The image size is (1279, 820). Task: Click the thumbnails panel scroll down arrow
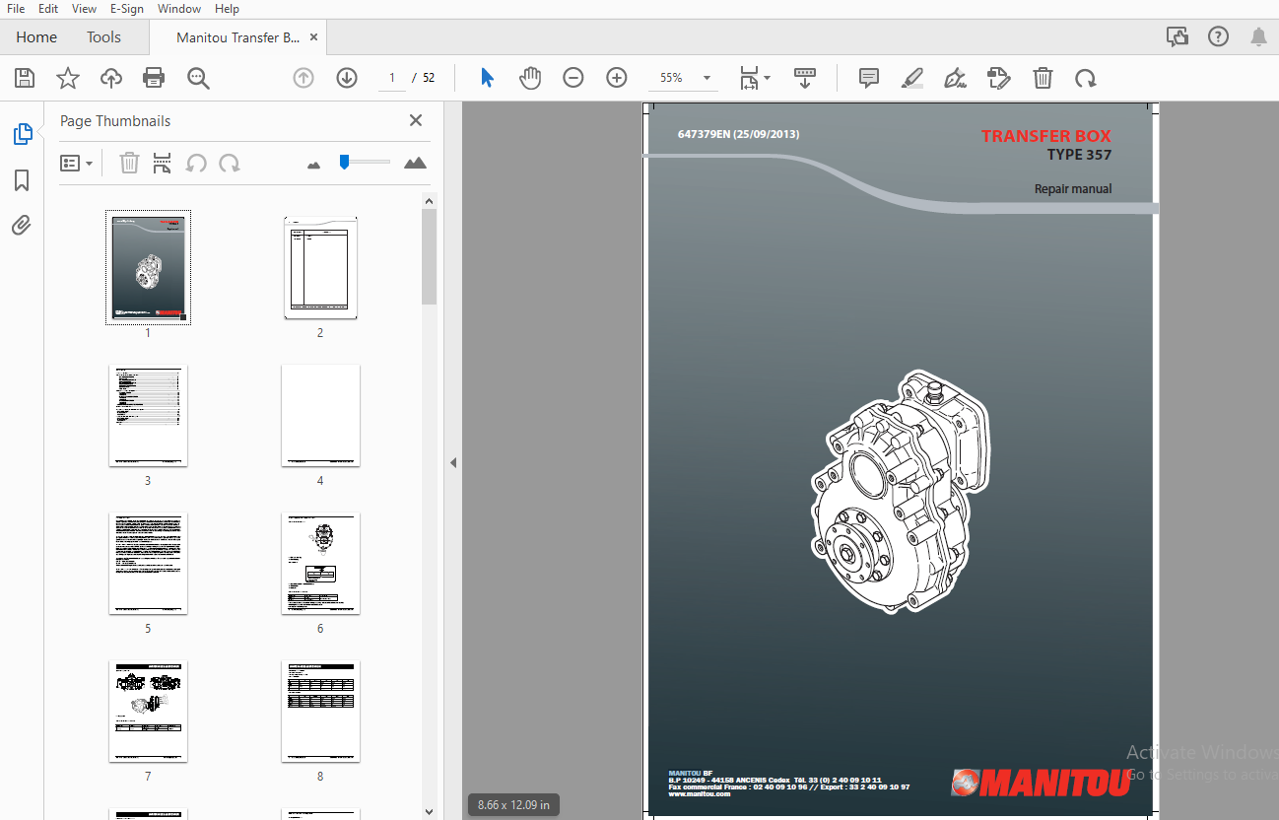[x=429, y=811]
